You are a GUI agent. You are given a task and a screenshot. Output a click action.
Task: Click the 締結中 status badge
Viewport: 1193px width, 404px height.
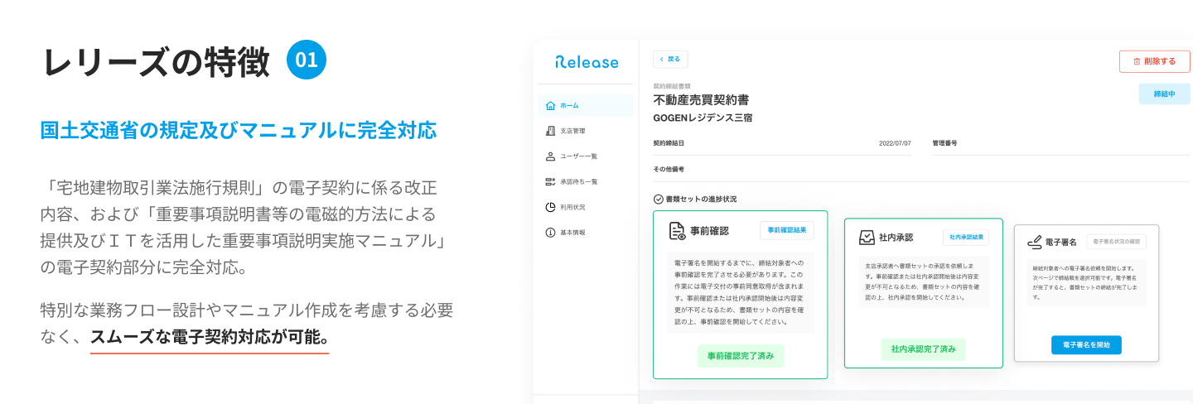pyautogui.click(x=1165, y=94)
